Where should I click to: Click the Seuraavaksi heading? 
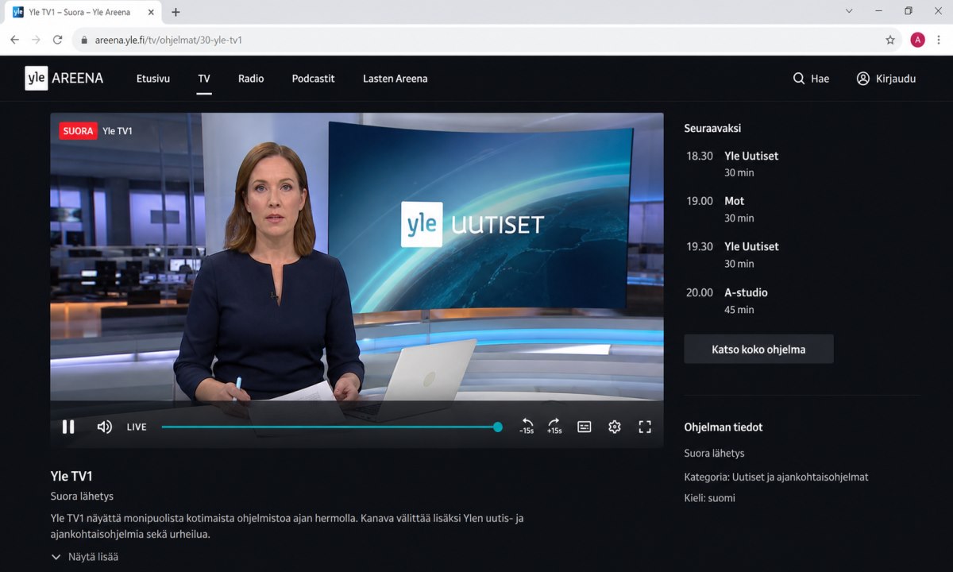tap(712, 128)
